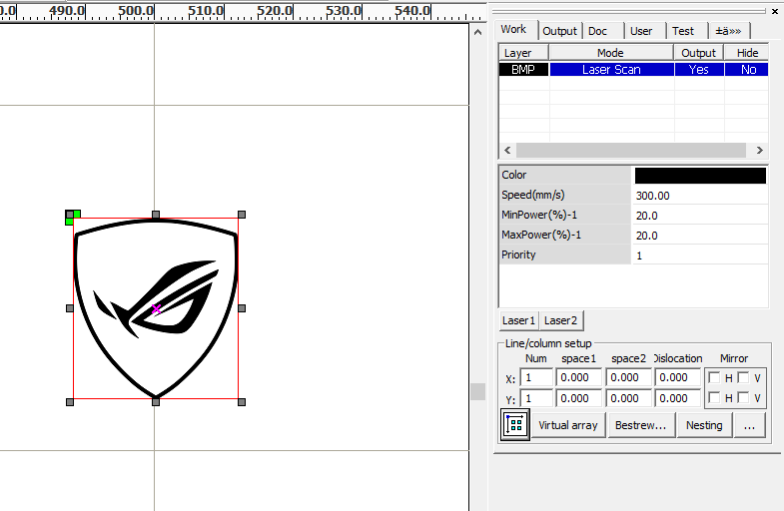Click the array layout grid icon
784x511 pixels.
tap(515, 424)
